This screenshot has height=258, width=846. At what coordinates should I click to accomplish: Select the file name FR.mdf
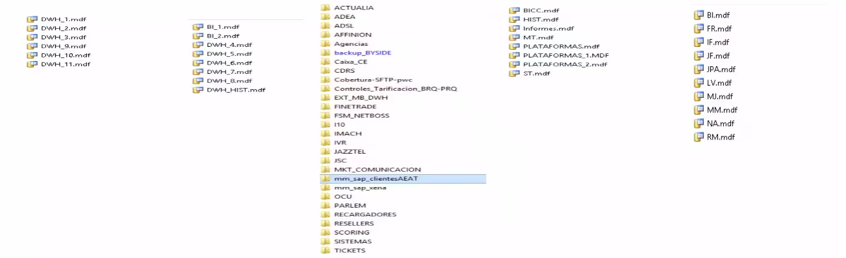click(719, 29)
